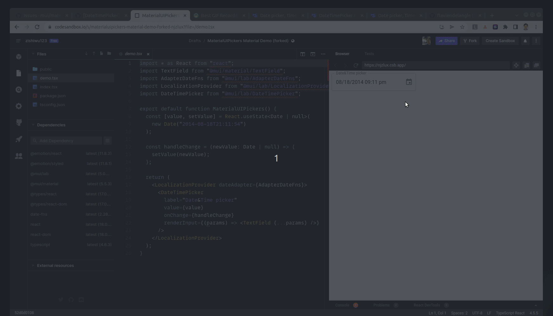
Task: Click the New File icon in Files panel
Action: click(x=101, y=54)
